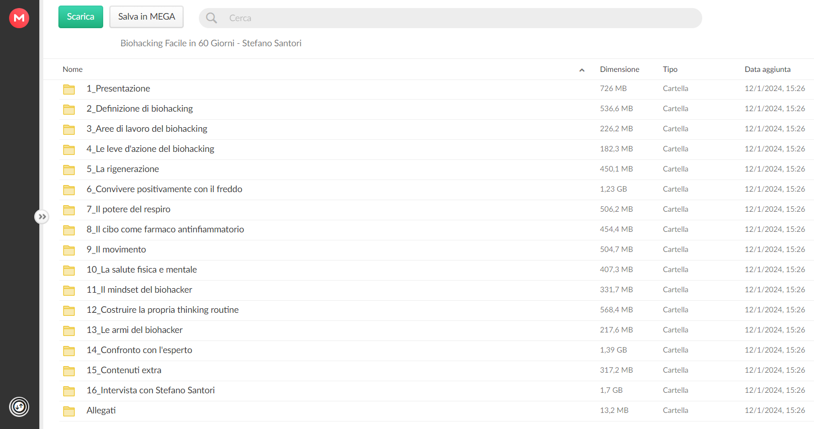Screen dimensions: 814x429
Task: Select 3_Aree di lavoro del biohacking name
Action: (147, 129)
